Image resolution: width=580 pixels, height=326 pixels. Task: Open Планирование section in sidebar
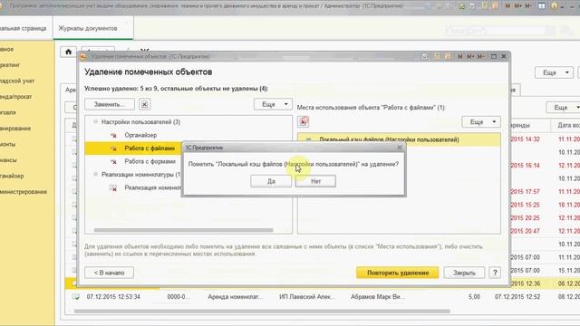(x=15, y=129)
